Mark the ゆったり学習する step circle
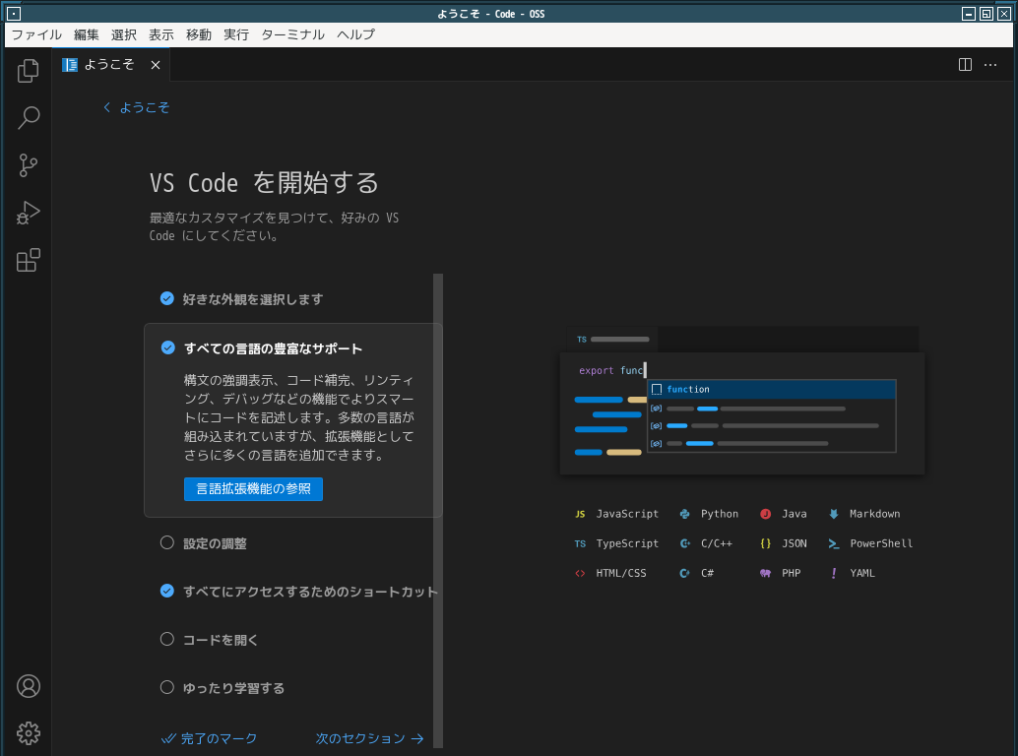1018x756 pixels. 166,687
